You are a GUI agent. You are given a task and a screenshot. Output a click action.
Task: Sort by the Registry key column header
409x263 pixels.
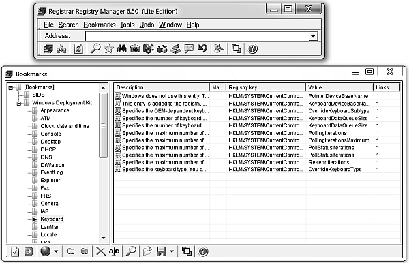[x=266, y=87]
